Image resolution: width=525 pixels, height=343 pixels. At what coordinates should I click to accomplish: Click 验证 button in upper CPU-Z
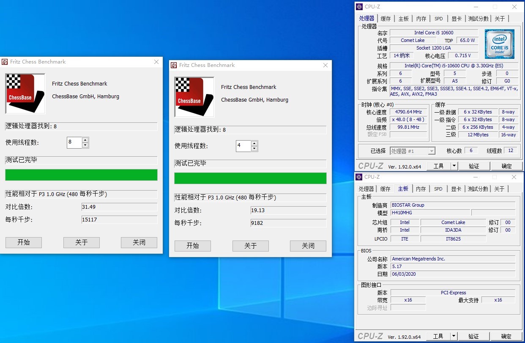point(474,166)
